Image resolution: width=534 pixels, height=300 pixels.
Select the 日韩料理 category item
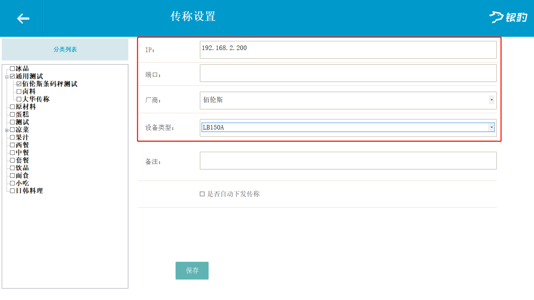coord(29,191)
